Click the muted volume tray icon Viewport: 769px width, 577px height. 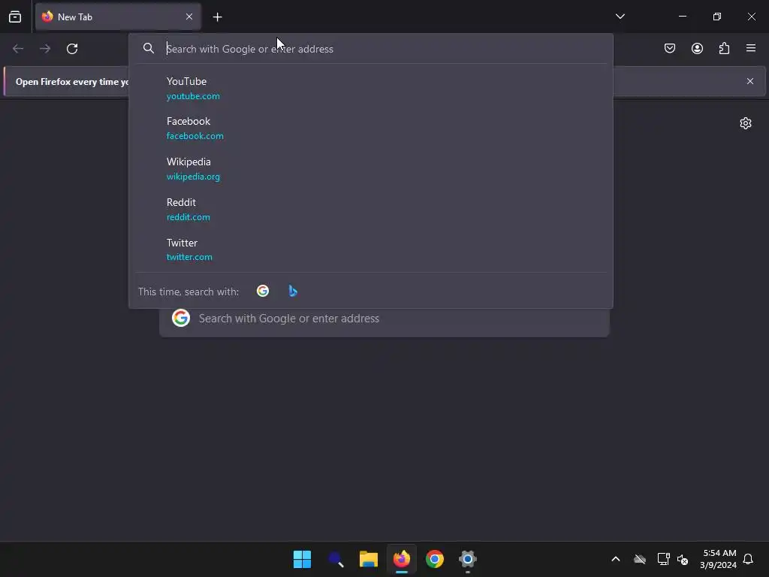682,559
